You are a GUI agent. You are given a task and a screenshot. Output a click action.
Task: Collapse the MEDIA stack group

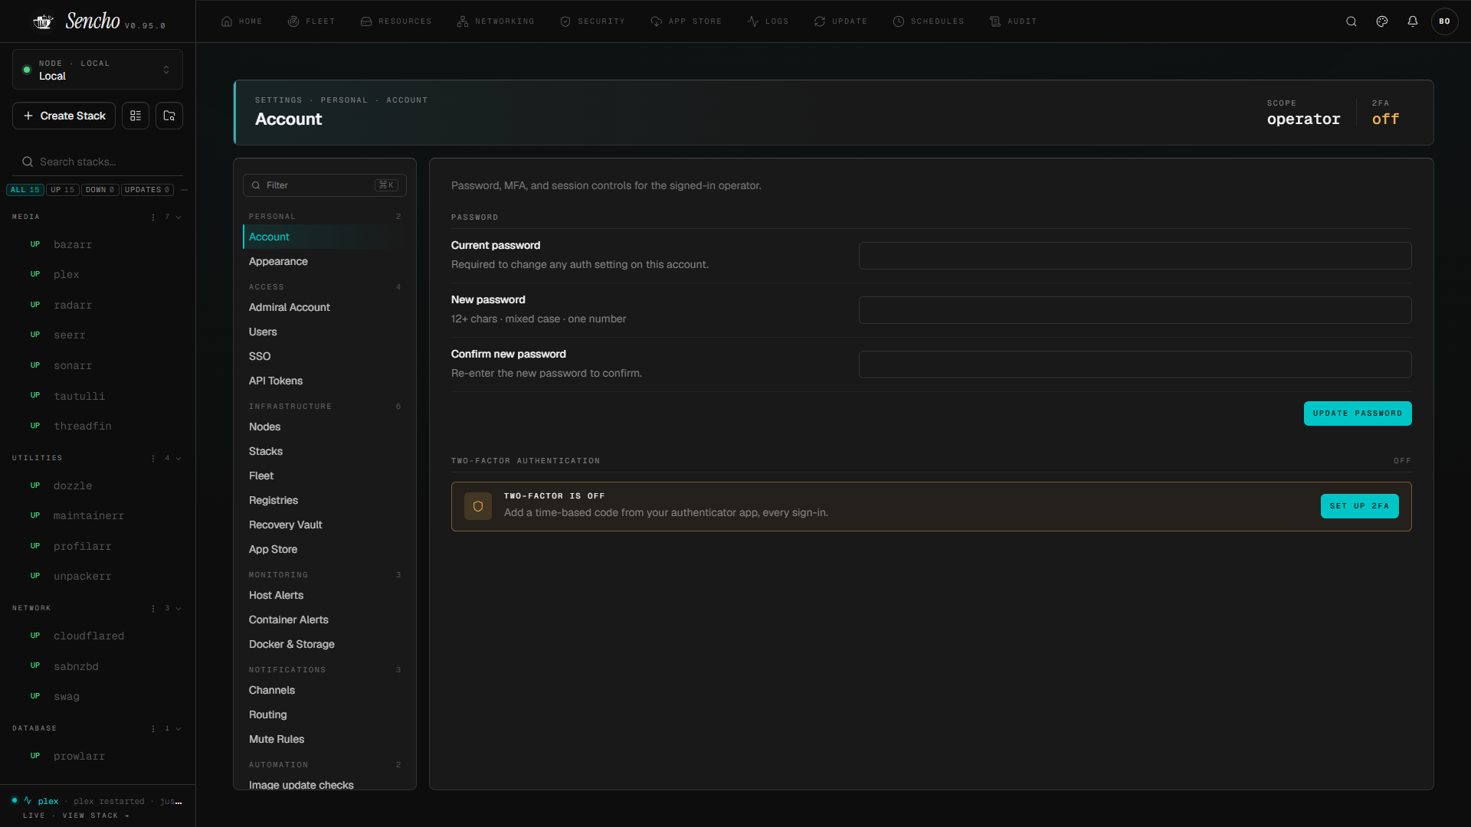click(179, 217)
